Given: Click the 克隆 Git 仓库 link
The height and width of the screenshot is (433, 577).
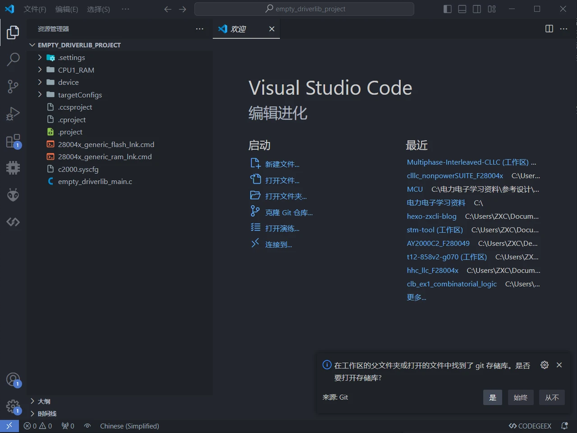Looking at the screenshot, I should tap(288, 213).
